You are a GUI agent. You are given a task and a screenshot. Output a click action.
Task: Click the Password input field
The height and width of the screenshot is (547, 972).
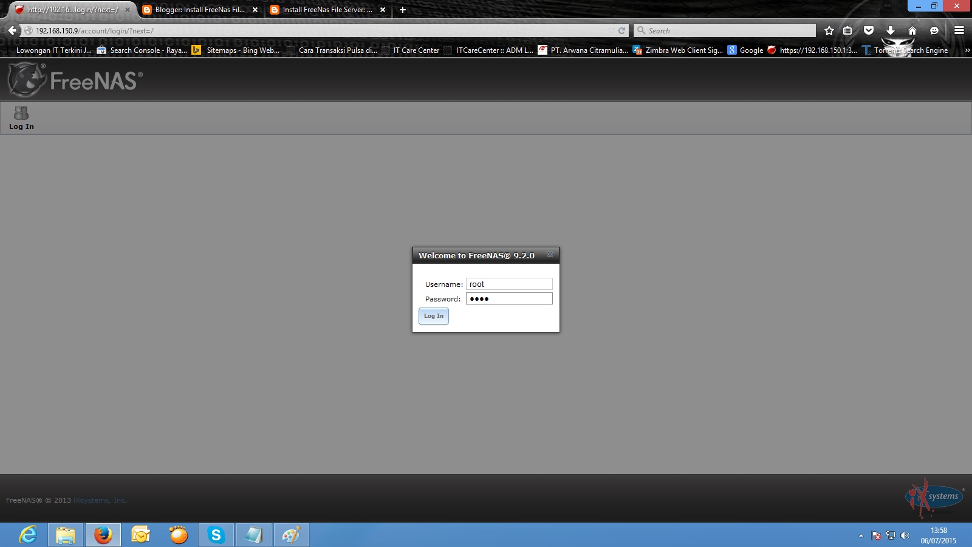509,298
